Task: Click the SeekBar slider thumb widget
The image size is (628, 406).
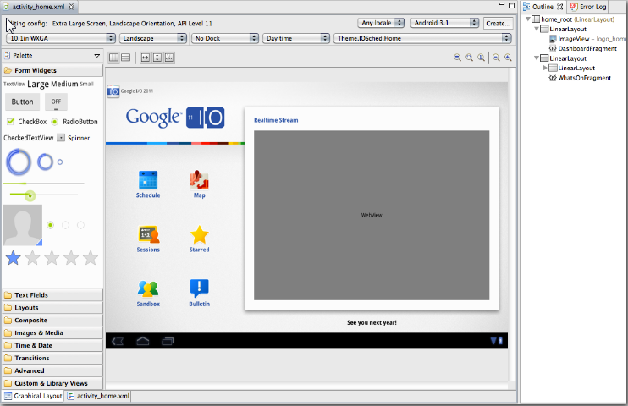Action: 30,195
